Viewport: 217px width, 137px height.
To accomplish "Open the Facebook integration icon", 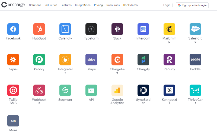I will click(x=13, y=29).
